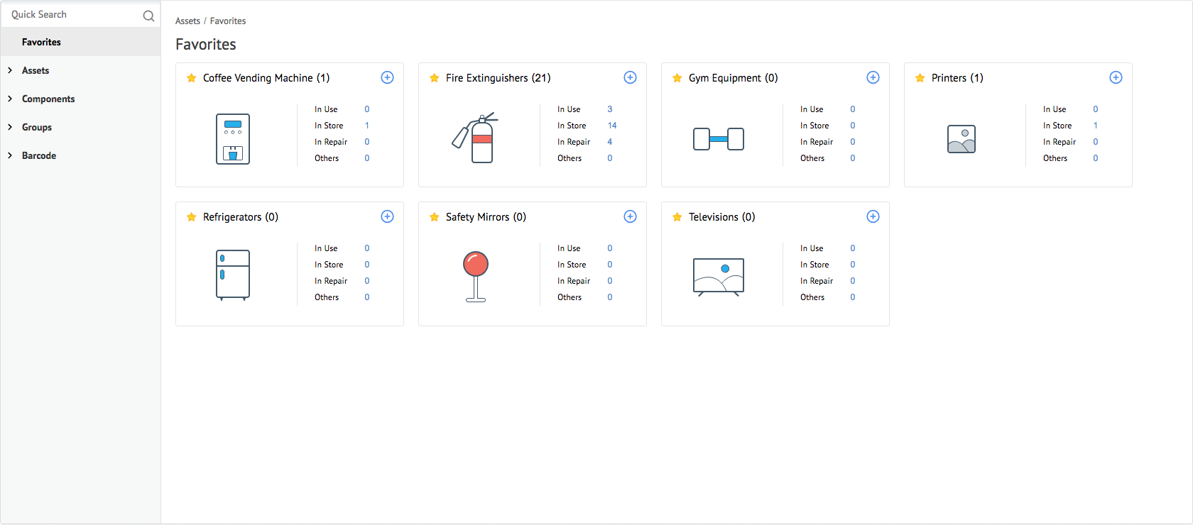Click the plus icon on Fire Extinguishers card
Screen dimensions: 1193x525
click(630, 77)
